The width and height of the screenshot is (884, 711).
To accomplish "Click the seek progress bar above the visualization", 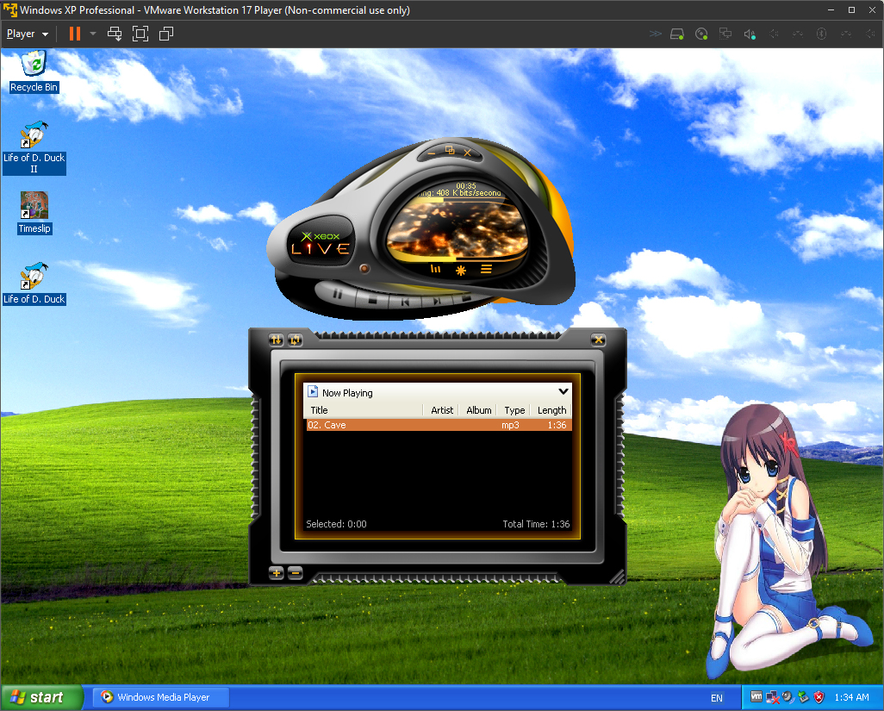I will [x=465, y=199].
